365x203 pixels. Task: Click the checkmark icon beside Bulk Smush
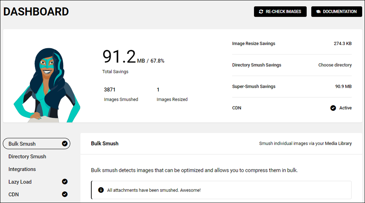(65, 144)
